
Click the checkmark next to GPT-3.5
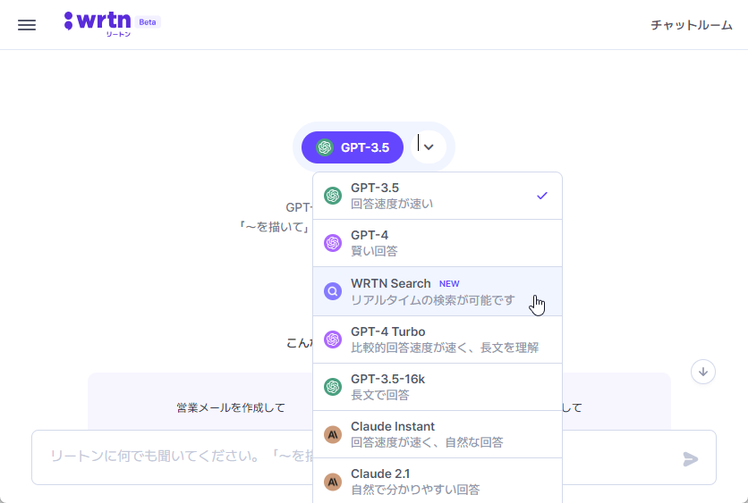click(x=542, y=196)
